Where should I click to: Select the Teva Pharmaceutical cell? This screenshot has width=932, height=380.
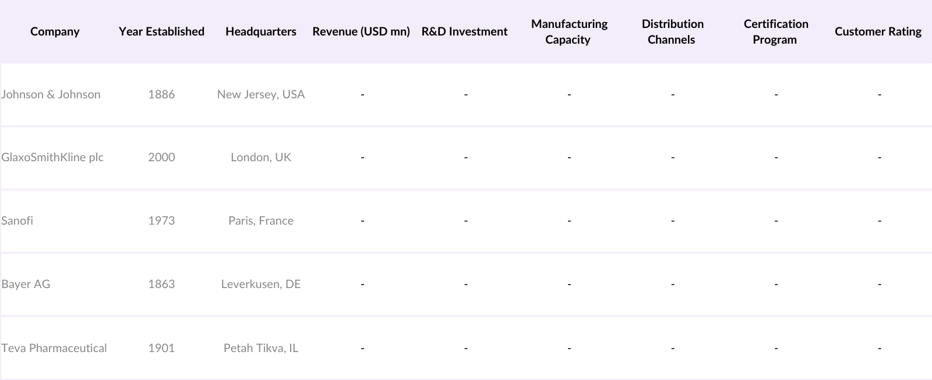[54, 348]
